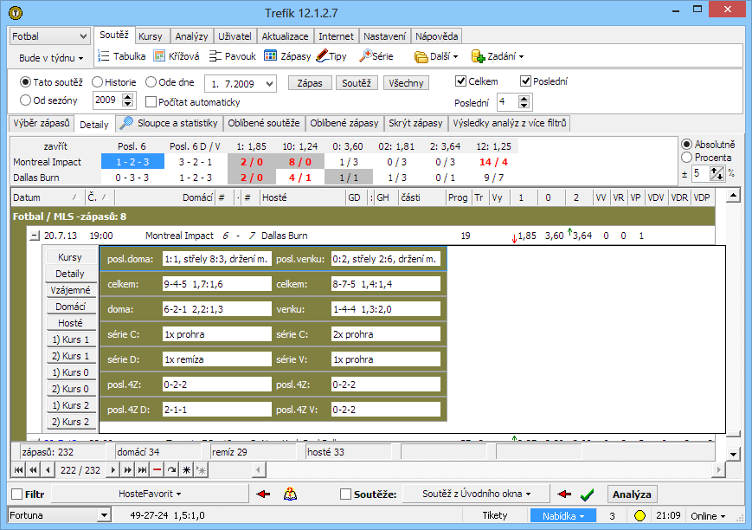Show the Pavouk bracket view
The height and width of the screenshot is (530, 752).
[x=233, y=56]
